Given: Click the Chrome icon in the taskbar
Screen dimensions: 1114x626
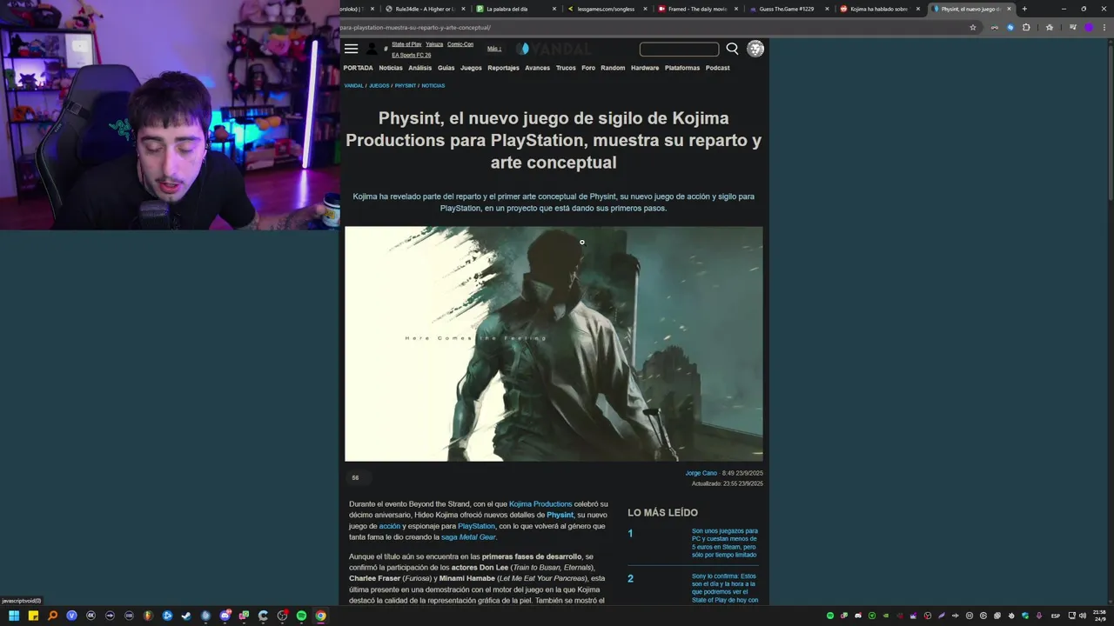Looking at the screenshot, I should click(x=320, y=616).
